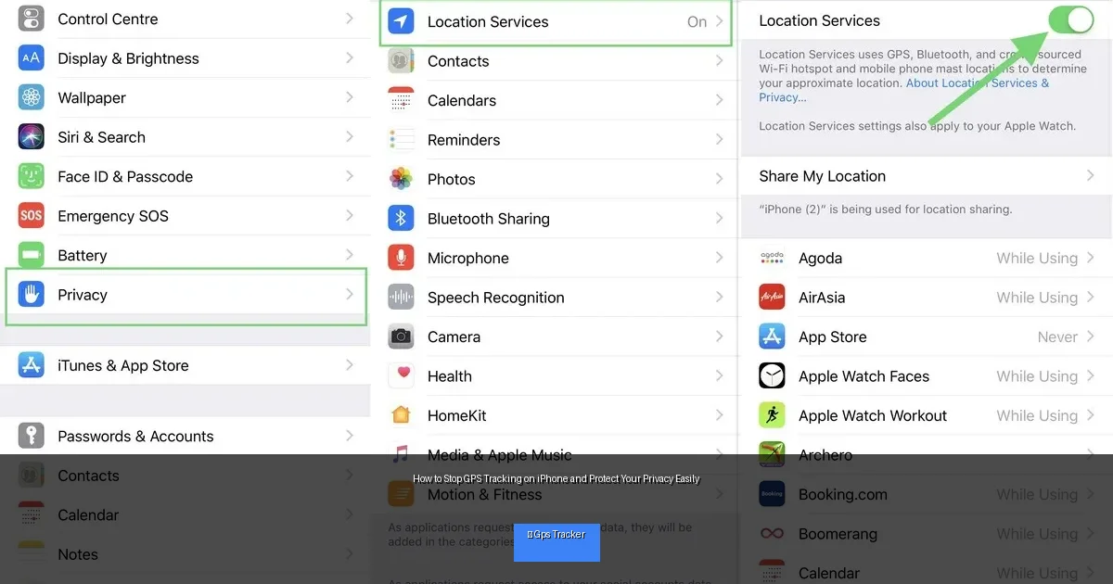Open the HomeKit privacy row
1113x584 pixels.
pos(556,415)
